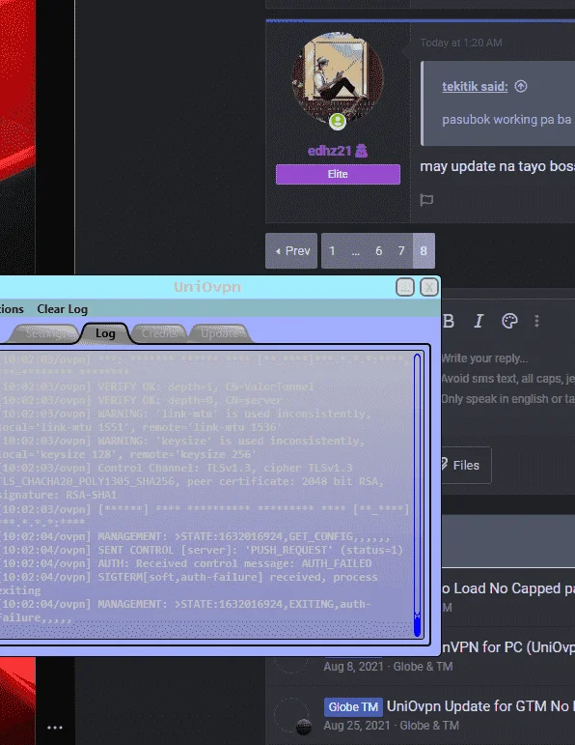Go to previous page with Prev button

(291, 251)
